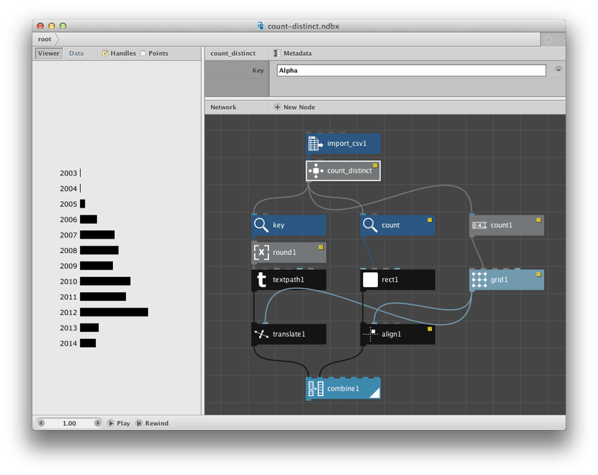Viewport: 598px width, 475px height.
Task: Enable the Points checkbox
Action: [143, 53]
